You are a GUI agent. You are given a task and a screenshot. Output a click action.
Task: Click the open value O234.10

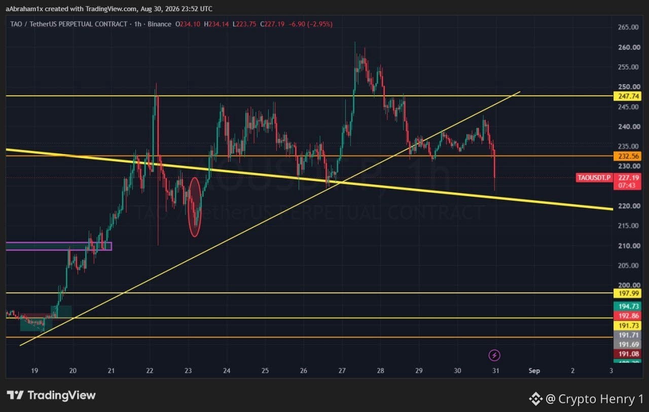[x=189, y=24]
